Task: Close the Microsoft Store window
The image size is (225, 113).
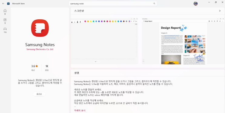Action: click(x=222, y=2)
